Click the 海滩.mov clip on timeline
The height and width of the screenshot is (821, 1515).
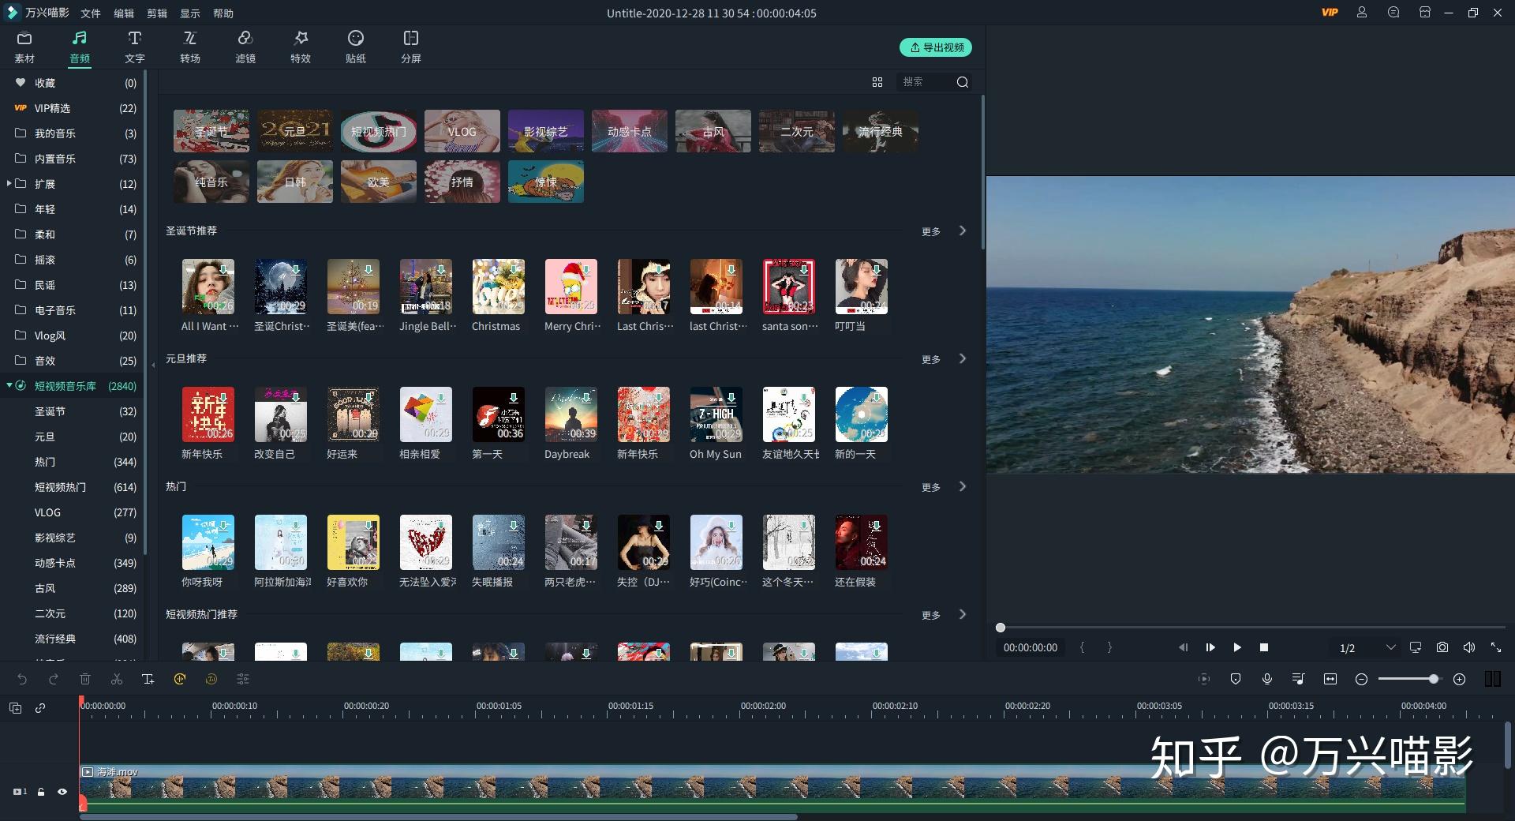(772, 788)
